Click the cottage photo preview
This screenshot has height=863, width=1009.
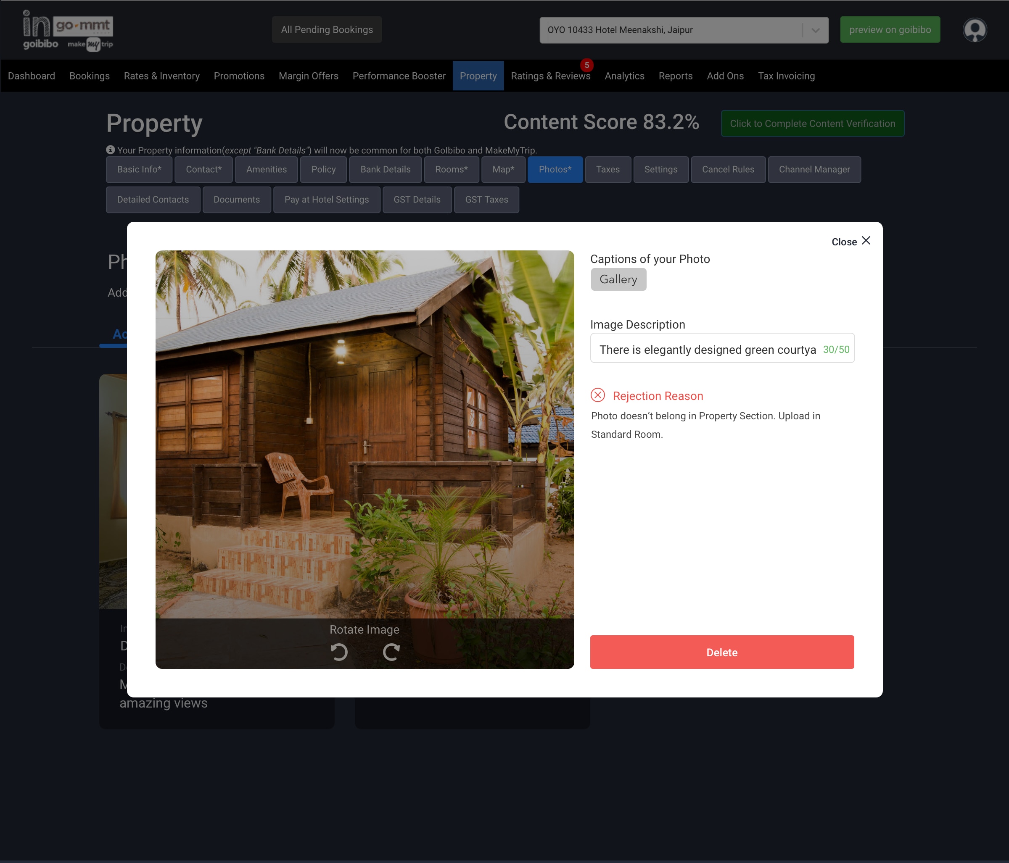364,433
